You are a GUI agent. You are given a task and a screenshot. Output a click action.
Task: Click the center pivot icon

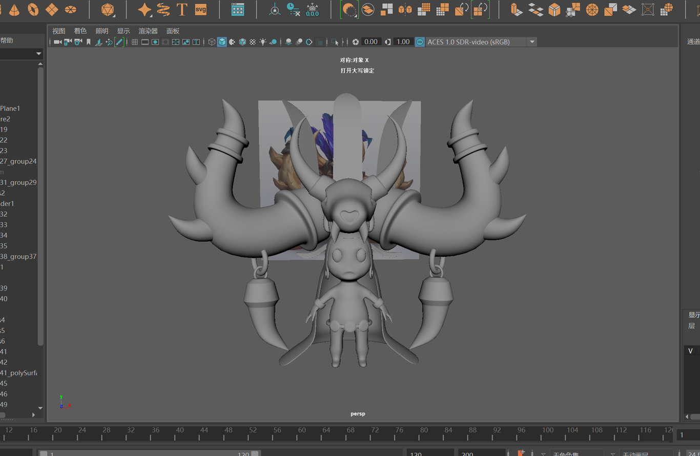pyautogui.click(x=275, y=9)
